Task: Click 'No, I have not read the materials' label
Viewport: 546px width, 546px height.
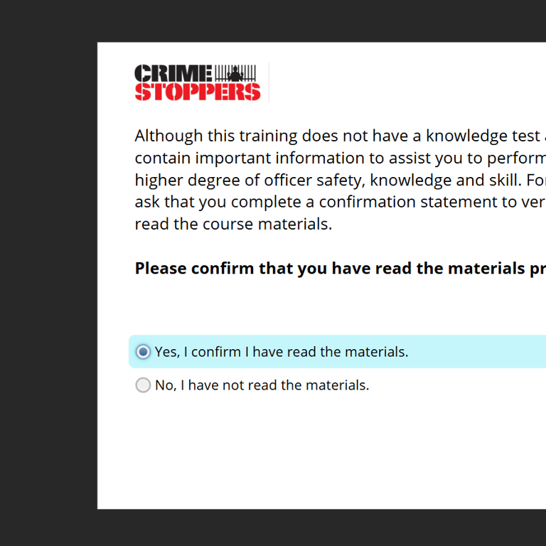Action: pos(262,385)
